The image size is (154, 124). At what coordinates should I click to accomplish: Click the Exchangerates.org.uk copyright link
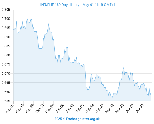(77, 119)
